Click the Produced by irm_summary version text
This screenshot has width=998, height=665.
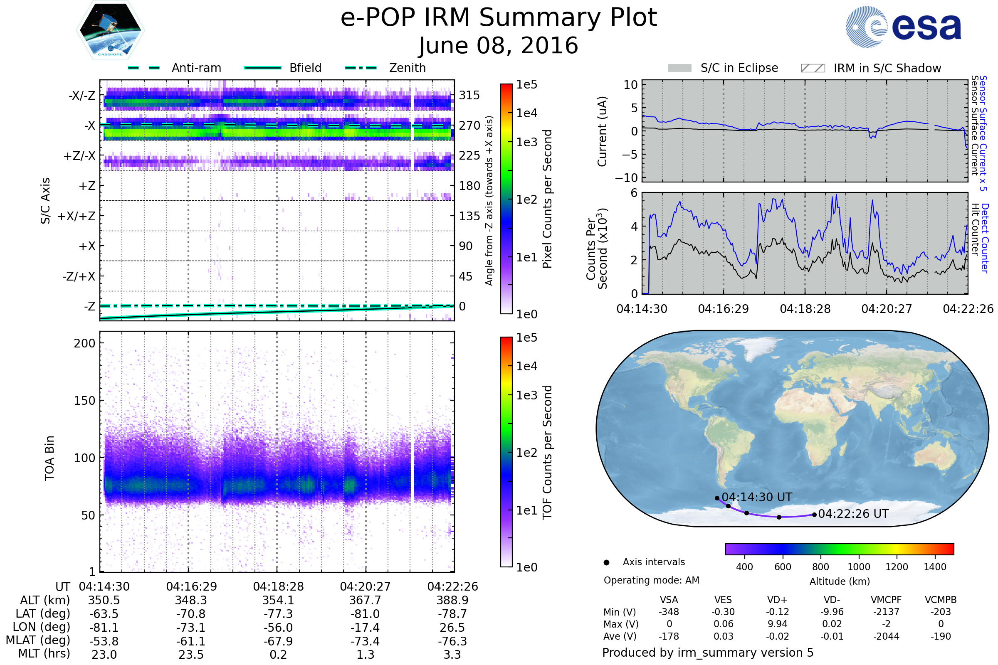(x=707, y=652)
